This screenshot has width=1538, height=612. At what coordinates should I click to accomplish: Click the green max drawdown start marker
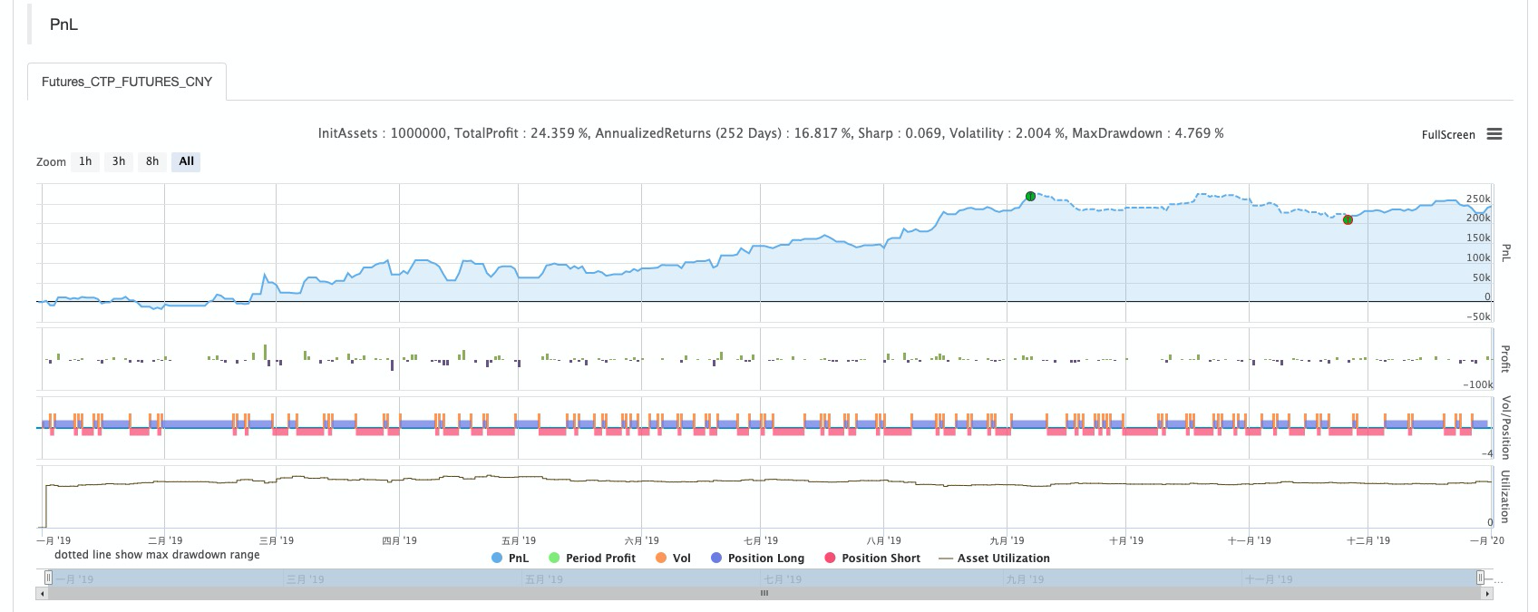[1030, 196]
